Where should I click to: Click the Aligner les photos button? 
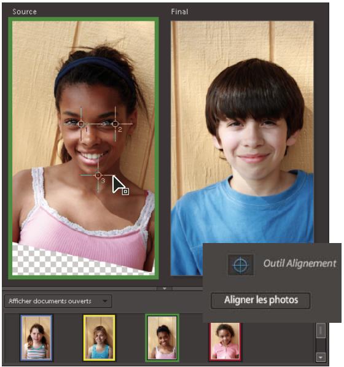[x=260, y=300]
